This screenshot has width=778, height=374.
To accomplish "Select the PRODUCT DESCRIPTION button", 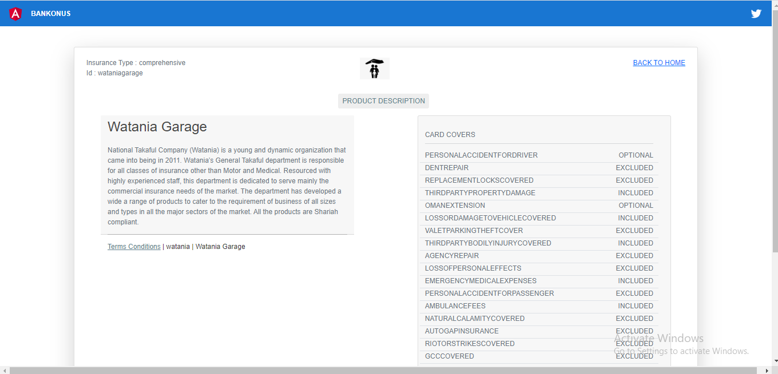I will (384, 101).
